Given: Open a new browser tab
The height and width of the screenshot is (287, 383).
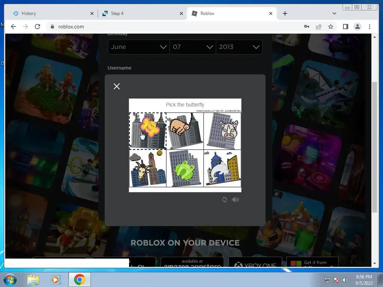Looking at the screenshot, I should point(285,13).
